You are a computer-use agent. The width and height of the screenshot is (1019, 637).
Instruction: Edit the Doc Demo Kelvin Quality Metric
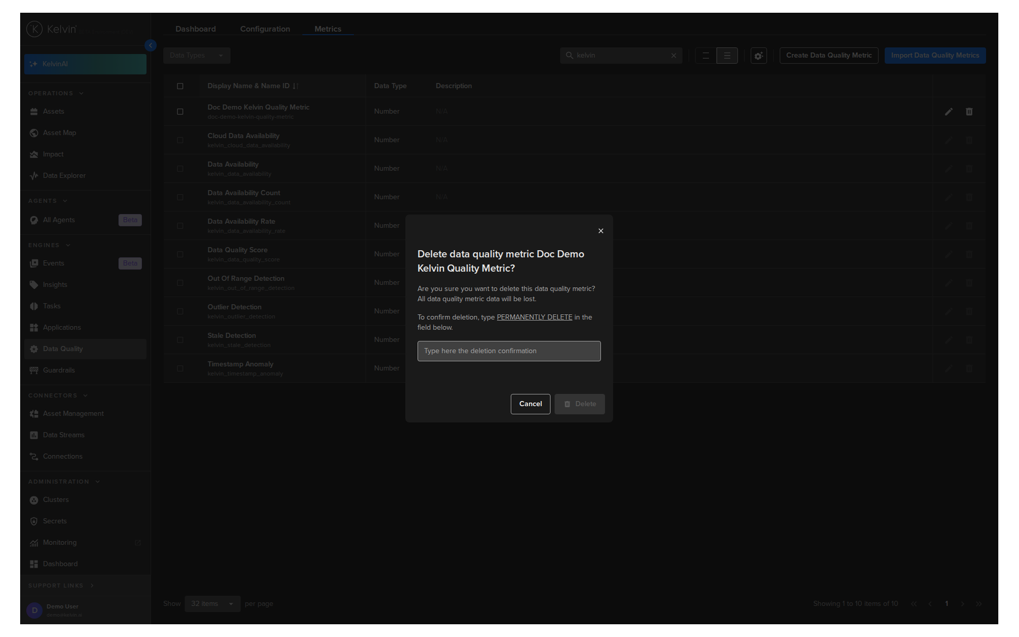tap(948, 111)
